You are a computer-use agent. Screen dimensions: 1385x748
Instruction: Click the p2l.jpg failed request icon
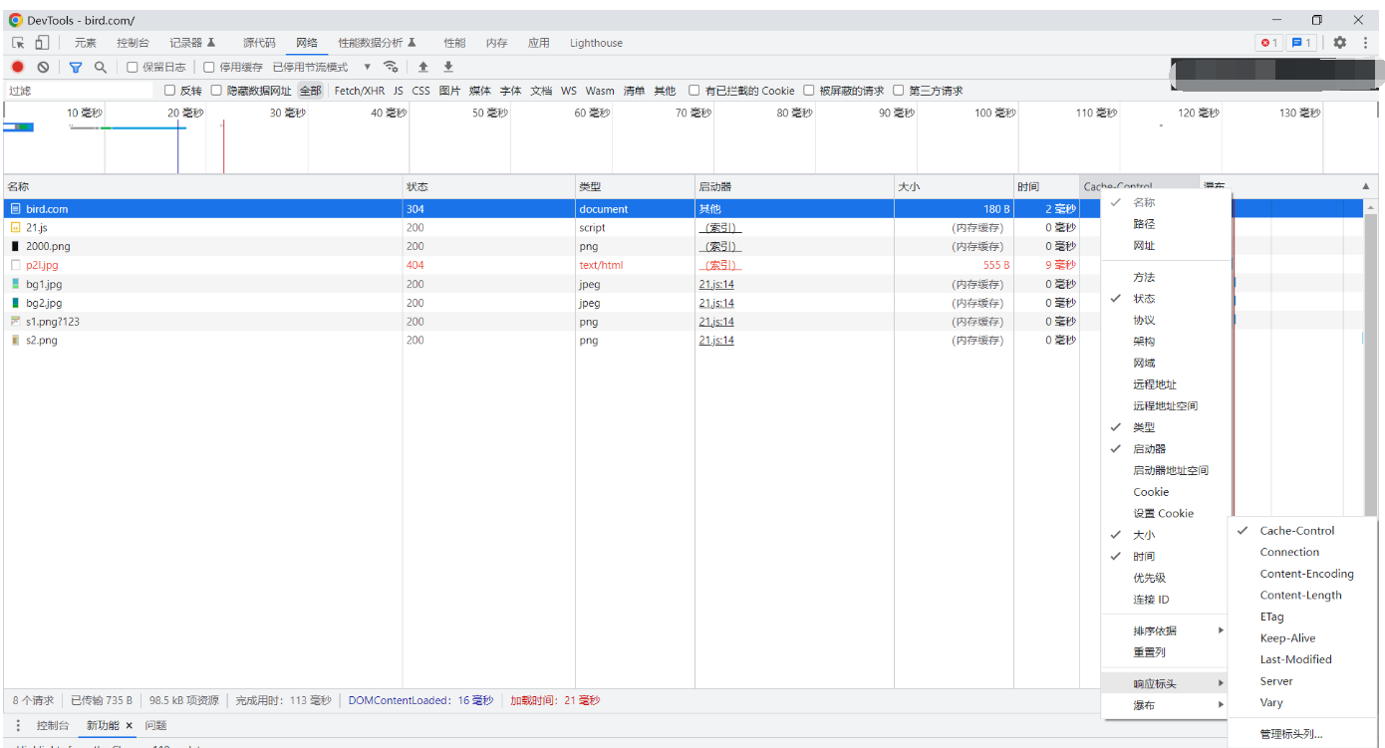pos(15,265)
